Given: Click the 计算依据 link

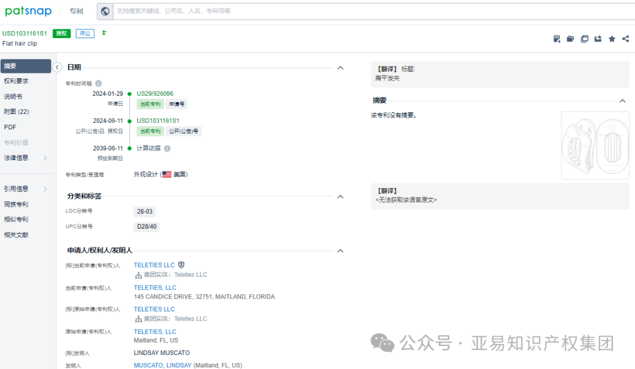Looking at the screenshot, I should (x=149, y=149).
